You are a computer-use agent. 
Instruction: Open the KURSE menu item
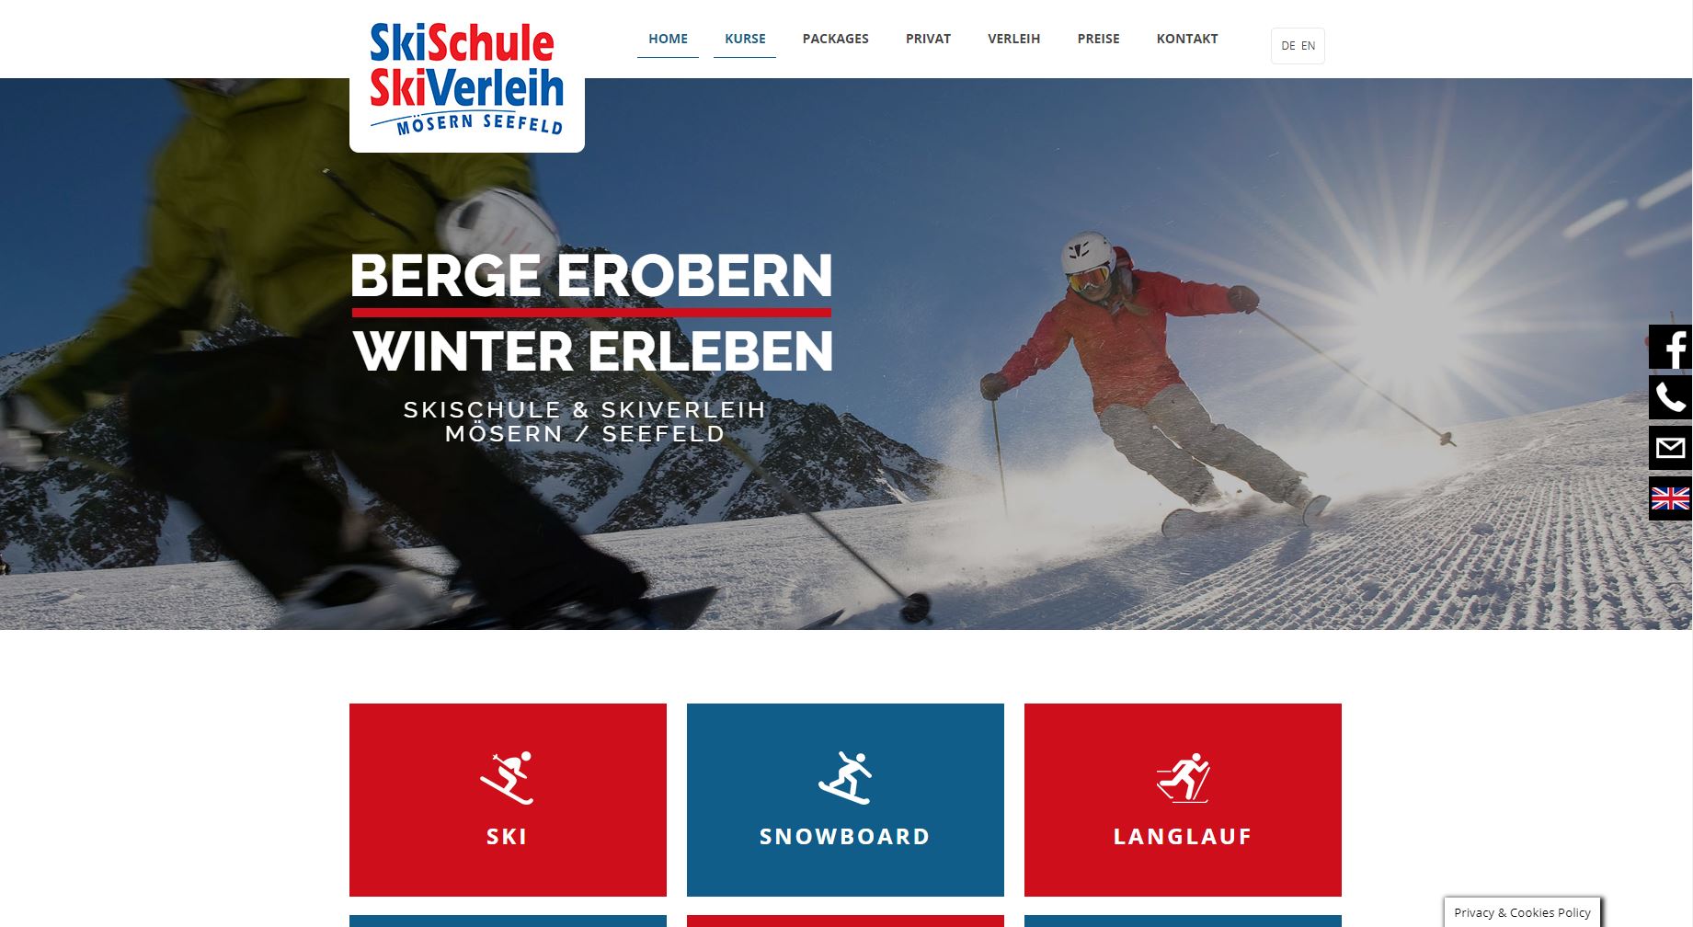[745, 39]
